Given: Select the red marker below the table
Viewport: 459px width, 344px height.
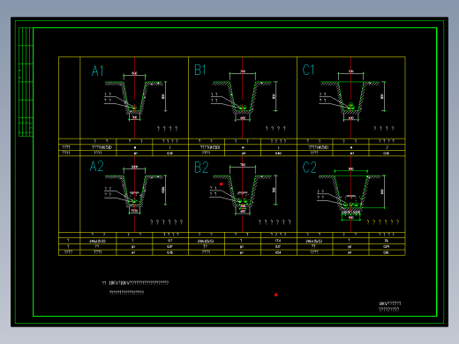Looking at the screenshot, I should pos(276,295).
